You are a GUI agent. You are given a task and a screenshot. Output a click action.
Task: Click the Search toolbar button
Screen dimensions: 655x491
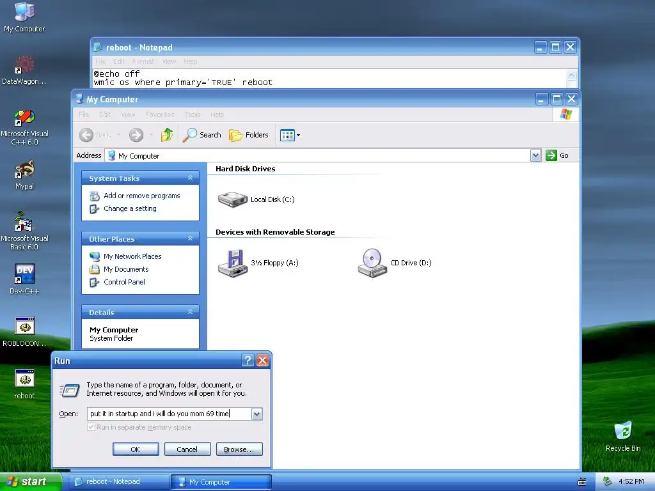201,135
